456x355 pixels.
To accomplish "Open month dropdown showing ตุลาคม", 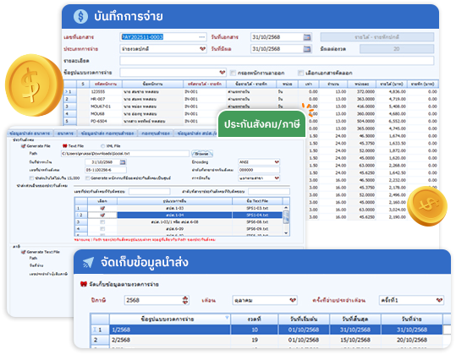I will coord(293,300).
